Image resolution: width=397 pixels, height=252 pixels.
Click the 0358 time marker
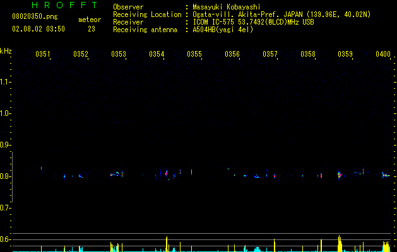(x=308, y=54)
